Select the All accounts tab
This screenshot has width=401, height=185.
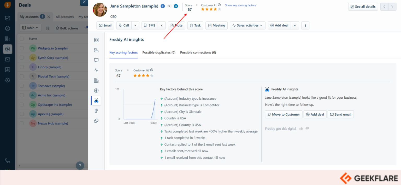pyautogui.click(x=65, y=17)
